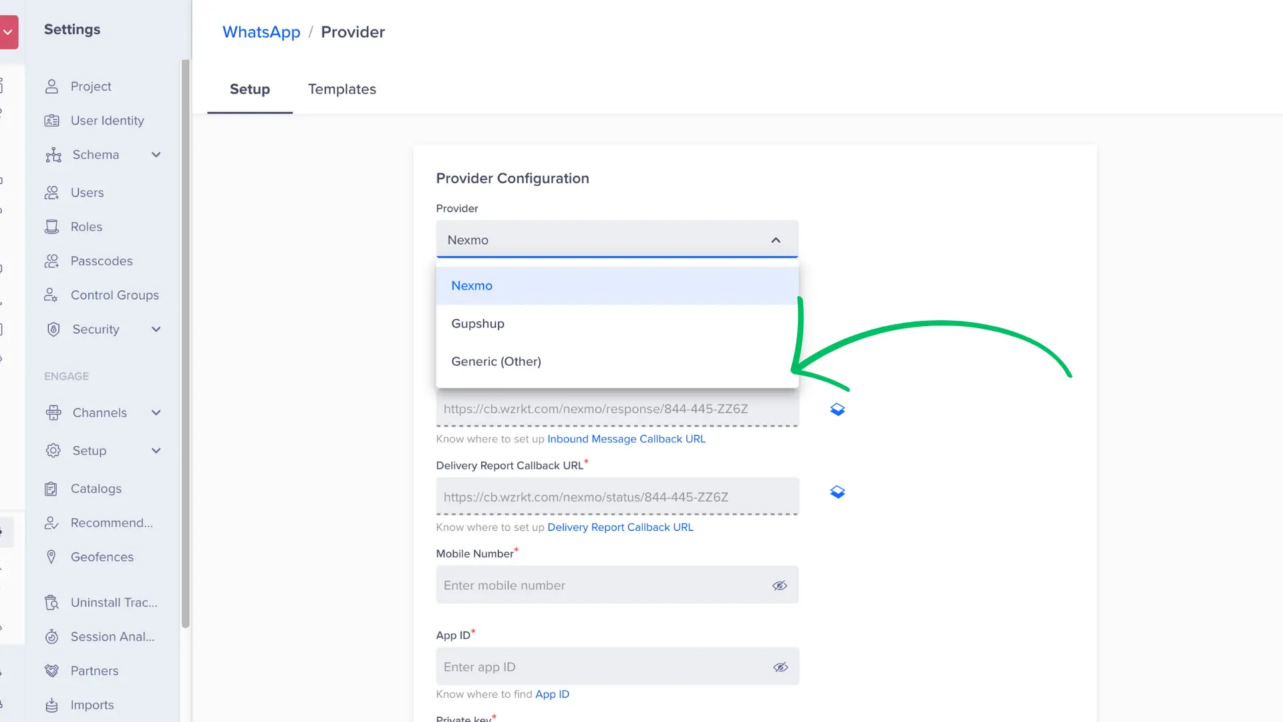Open the Geofences menu label
This screenshot has width=1283, height=722.
(102, 557)
